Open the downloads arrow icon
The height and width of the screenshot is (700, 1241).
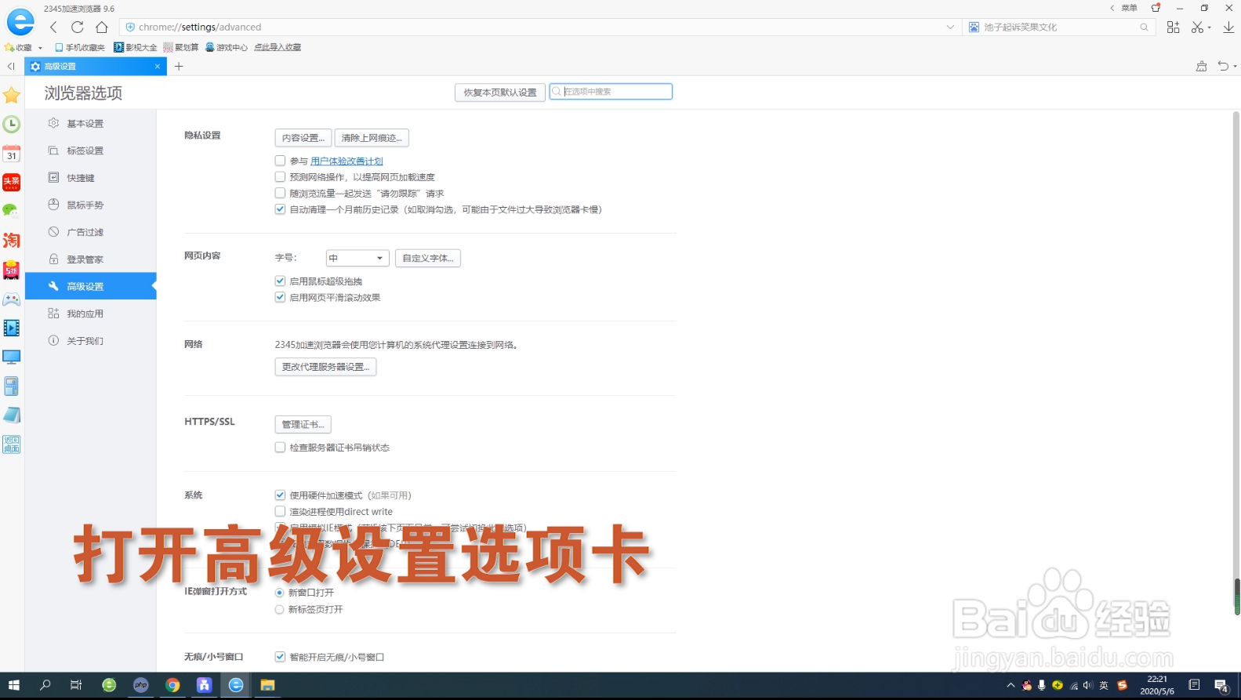[x=1228, y=27]
